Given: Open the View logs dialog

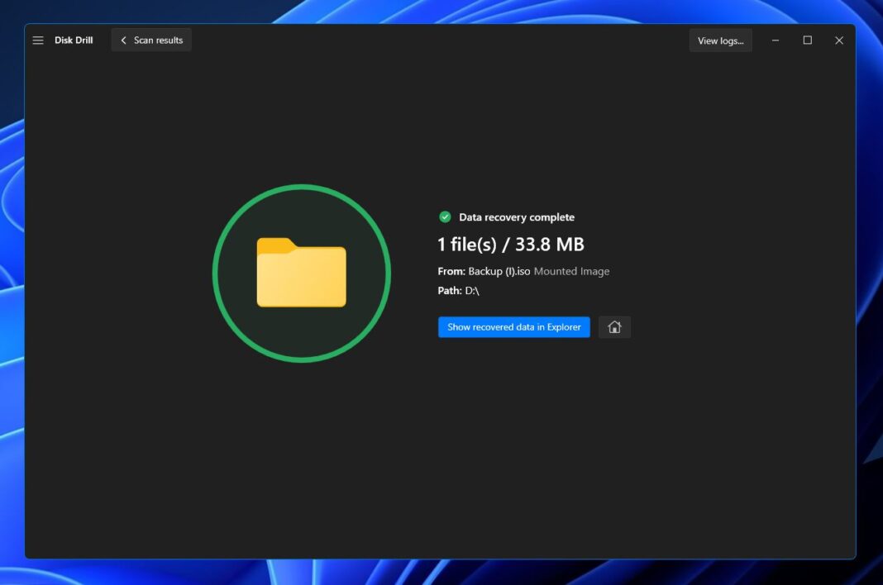Looking at the screenshot, I should point(720,40).
